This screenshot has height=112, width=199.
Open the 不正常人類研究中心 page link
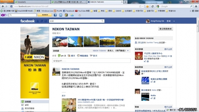click(x=153, y=53)
